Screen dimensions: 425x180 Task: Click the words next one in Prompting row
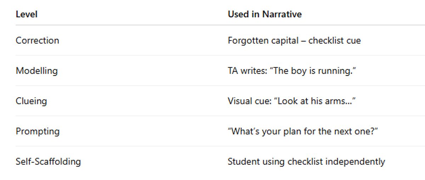point(359,131)
